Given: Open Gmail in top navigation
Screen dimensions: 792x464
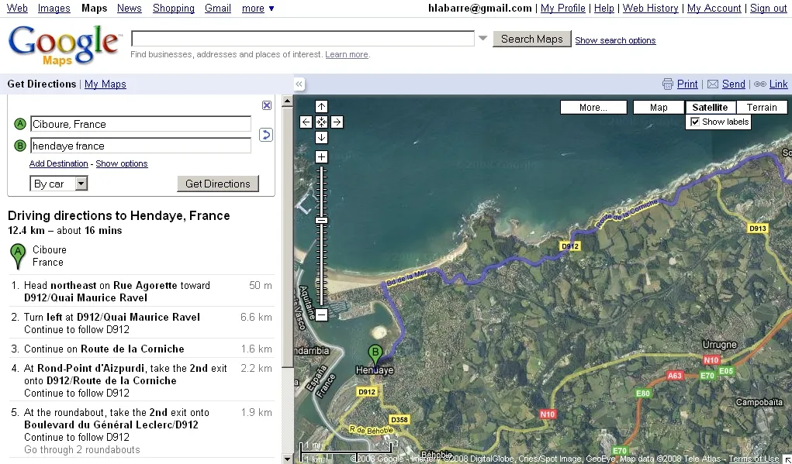Looking at the screenshot, I should pos(218,8).
